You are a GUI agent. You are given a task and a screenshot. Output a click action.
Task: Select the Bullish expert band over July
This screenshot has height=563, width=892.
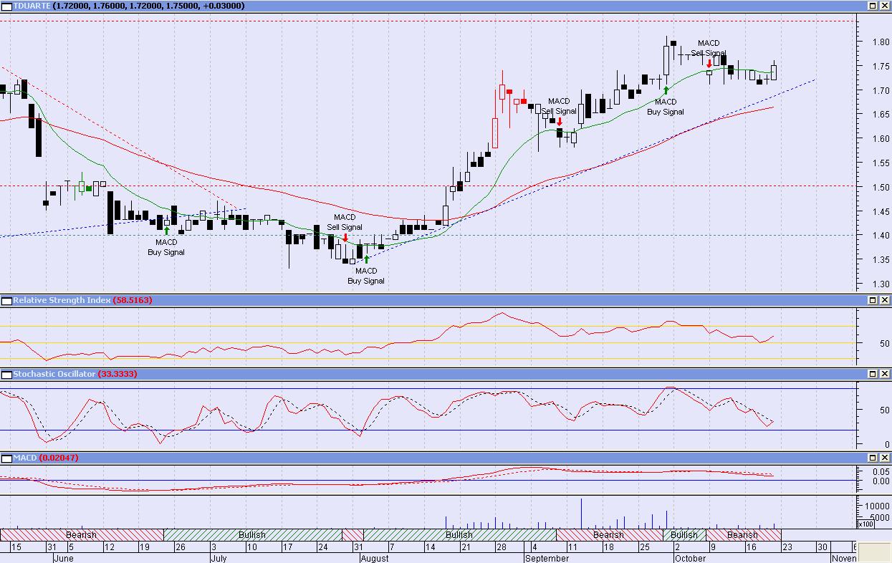pos(252,535)
